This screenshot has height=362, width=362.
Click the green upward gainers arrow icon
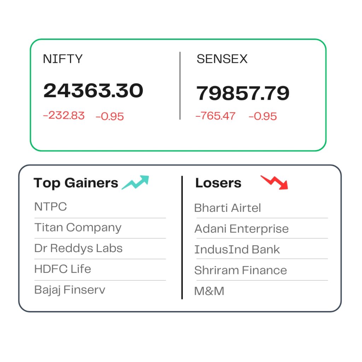(135, 182)
